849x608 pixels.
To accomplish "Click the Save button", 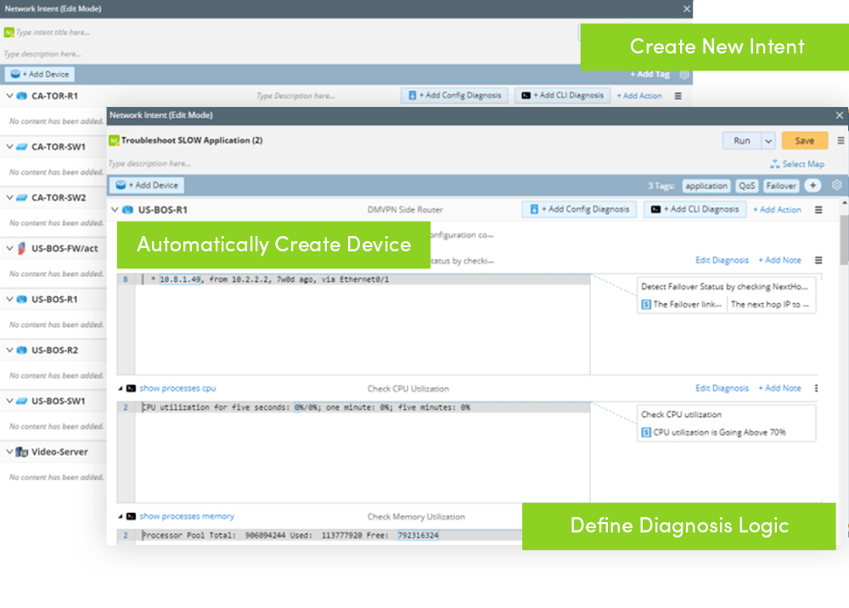I will [x=805, y=141].
